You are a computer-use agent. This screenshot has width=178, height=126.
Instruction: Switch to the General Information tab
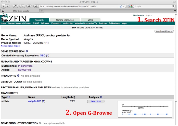pyautogui.click(x=65, y=20)
